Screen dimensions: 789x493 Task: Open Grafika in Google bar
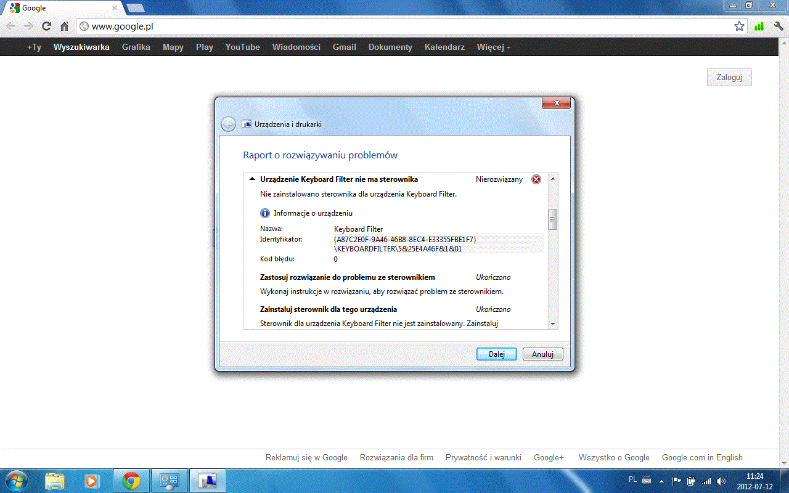pyautogui.click(x=136, y=47)
